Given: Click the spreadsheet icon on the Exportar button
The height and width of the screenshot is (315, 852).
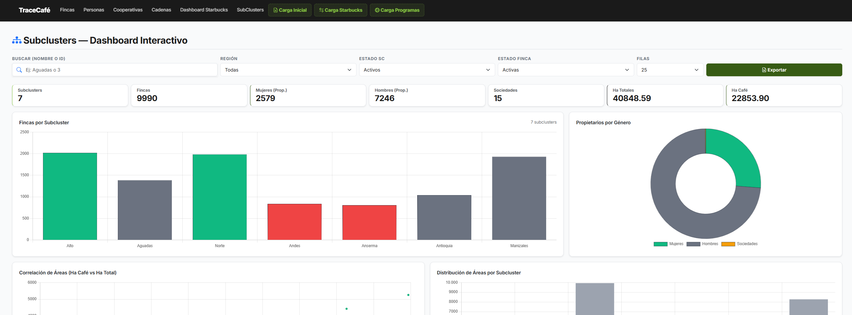Looking at the screenshot, I should point(764,70).
